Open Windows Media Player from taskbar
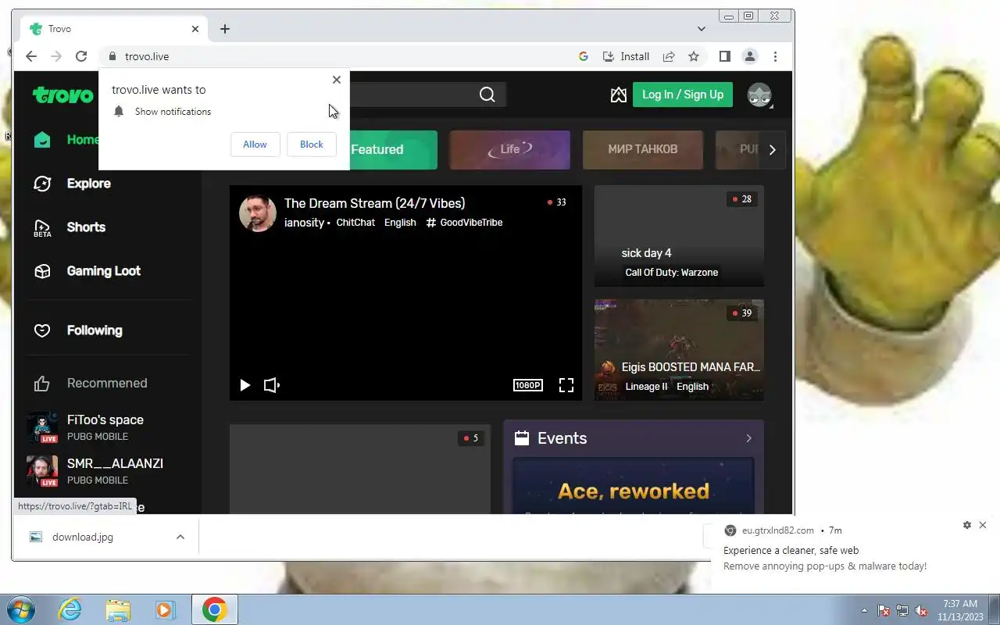This screenshot has width=1000, height=625. point(165,609)
